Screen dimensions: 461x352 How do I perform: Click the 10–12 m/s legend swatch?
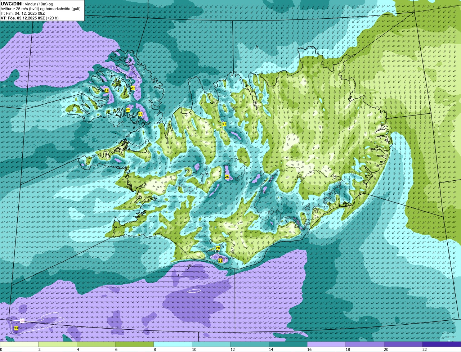[x=211, y=344]
